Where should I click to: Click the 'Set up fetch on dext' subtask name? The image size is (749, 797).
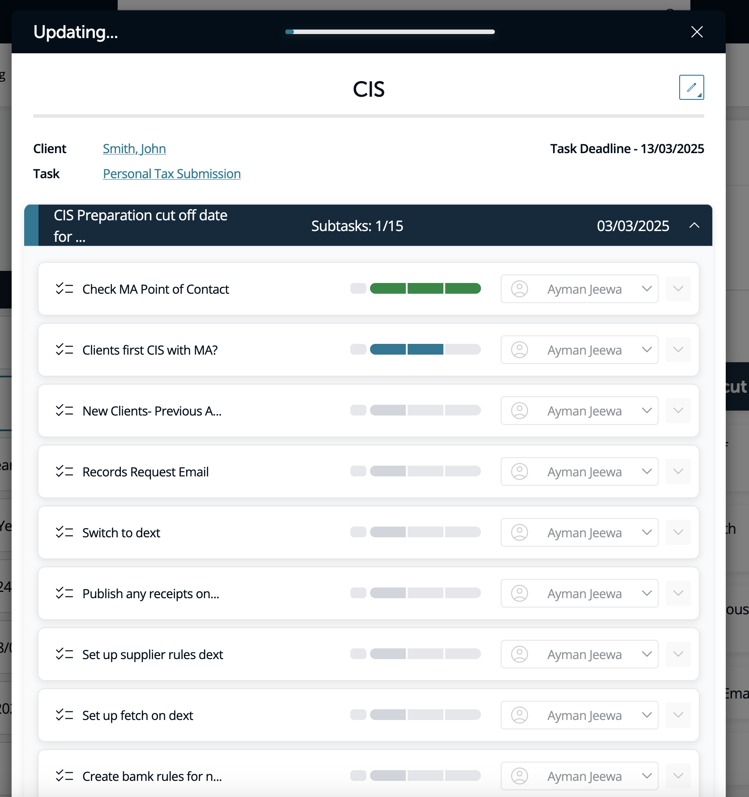pyautogui.click(x=138, y=716)
